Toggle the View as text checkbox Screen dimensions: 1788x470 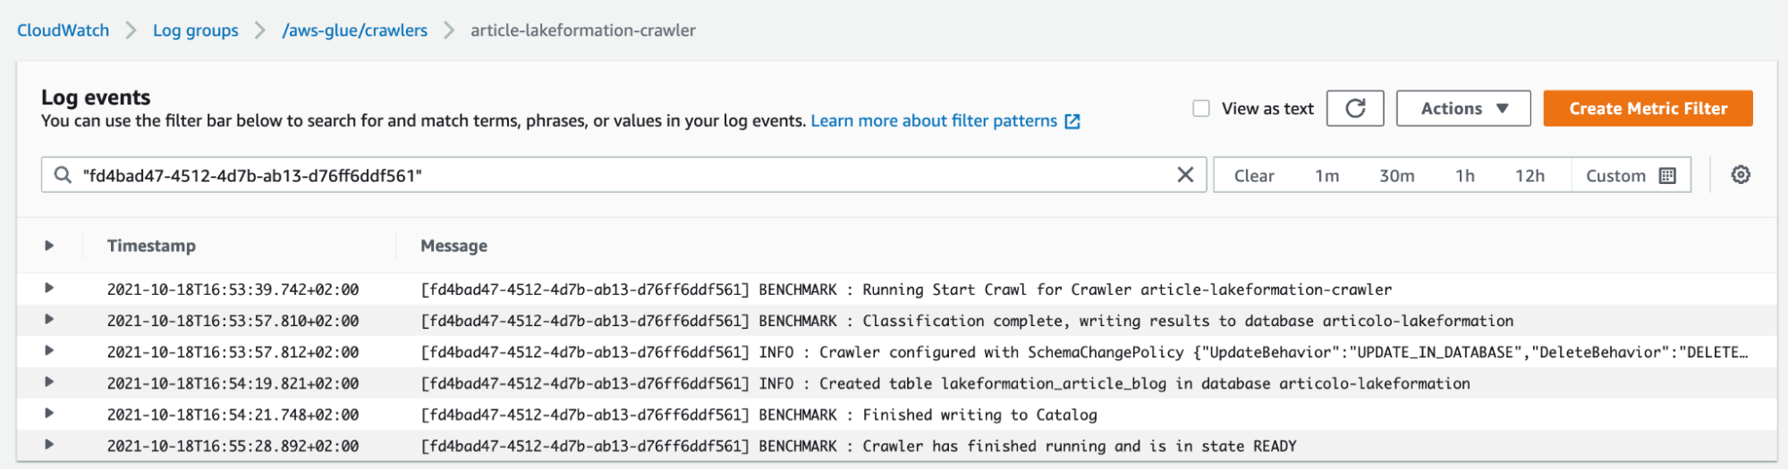(1201, 108)
